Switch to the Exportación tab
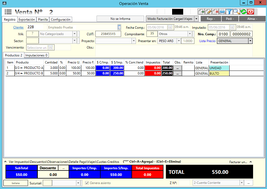Image resolution: width=267 pixels, height=189 pixels. [27, 20]
